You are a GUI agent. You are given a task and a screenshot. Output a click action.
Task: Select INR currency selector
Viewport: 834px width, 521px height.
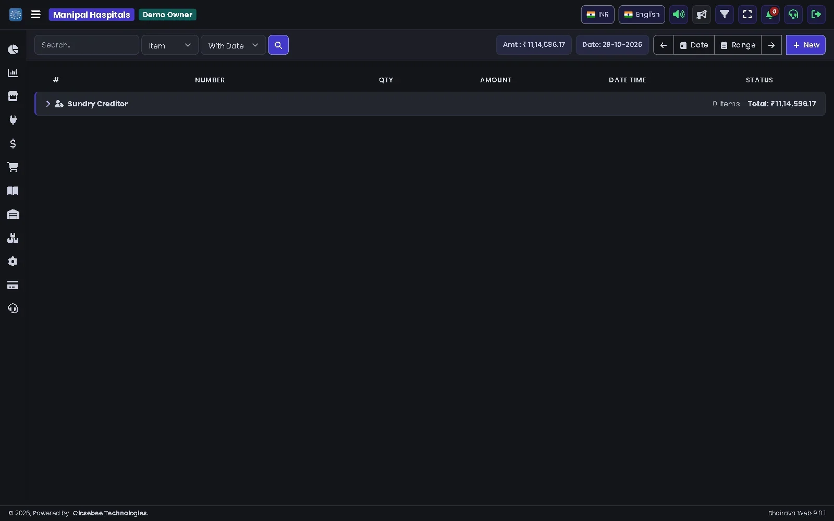(598, 15)
